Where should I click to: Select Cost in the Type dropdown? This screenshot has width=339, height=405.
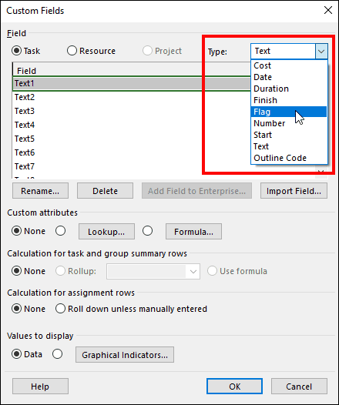point(289,65)
